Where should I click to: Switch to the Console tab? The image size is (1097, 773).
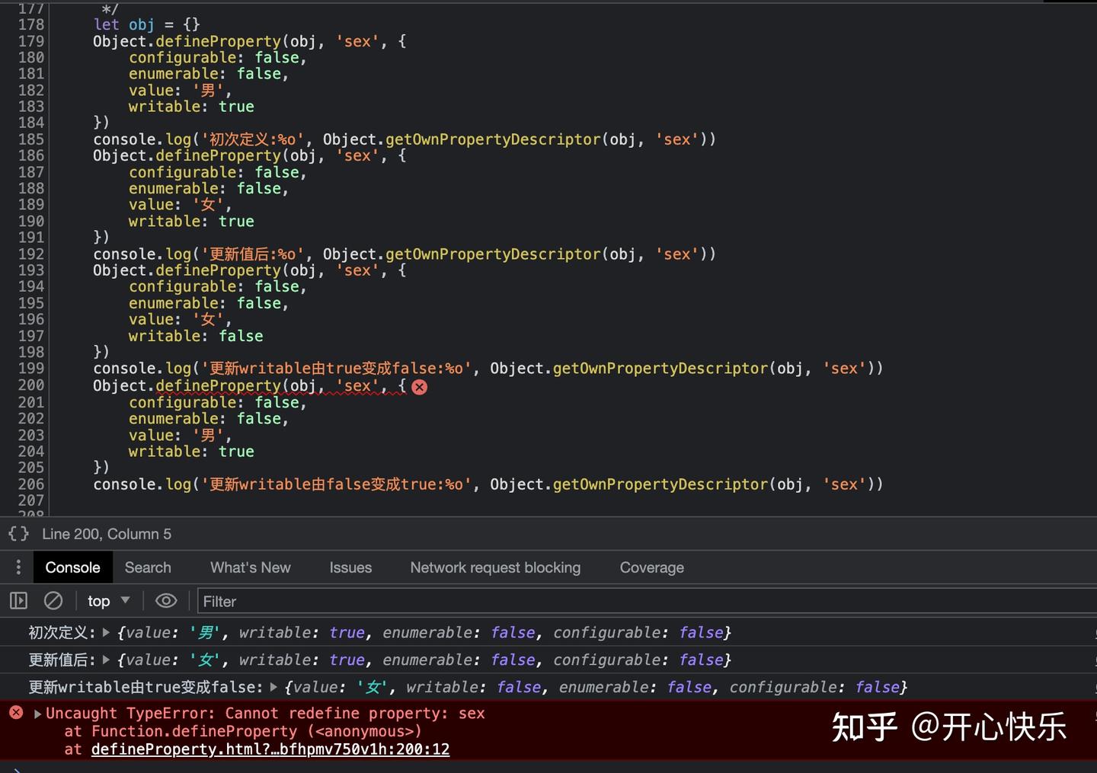click(x=72, y=567)
